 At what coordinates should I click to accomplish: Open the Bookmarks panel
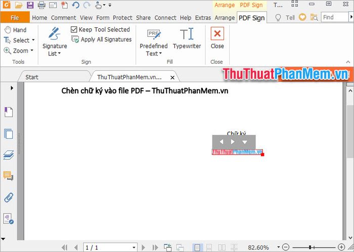(x=9, y=112)
